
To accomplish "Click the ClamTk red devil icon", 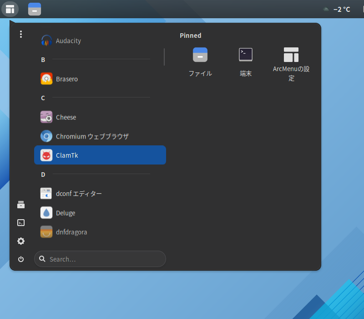I will pos(46,155).
